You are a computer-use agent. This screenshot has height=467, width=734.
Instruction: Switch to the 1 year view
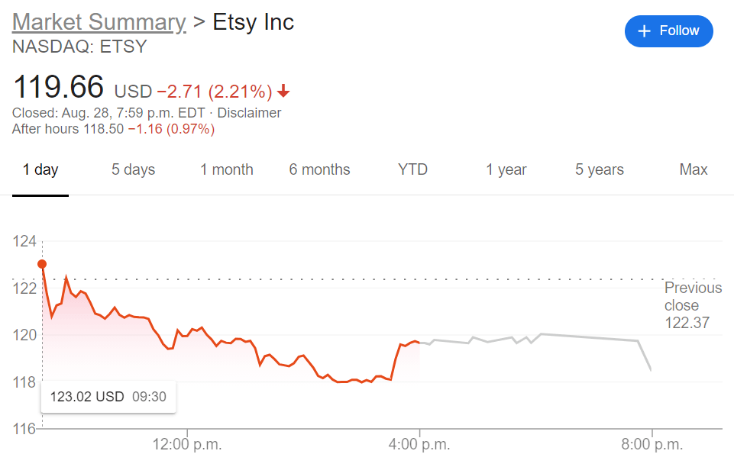click(506, 170)
